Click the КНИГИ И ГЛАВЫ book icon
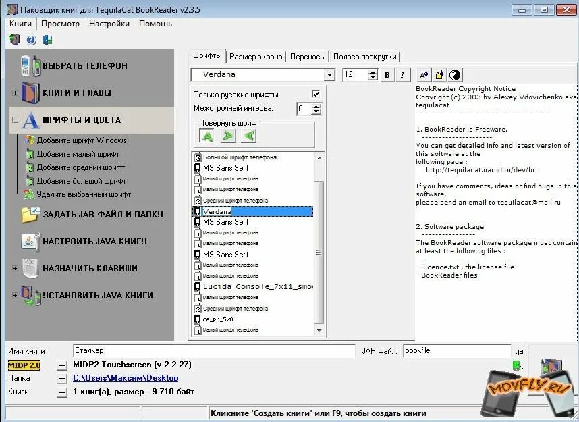This screenshot has height=422, width=579. pyautogui.click(x=30, y=93)
